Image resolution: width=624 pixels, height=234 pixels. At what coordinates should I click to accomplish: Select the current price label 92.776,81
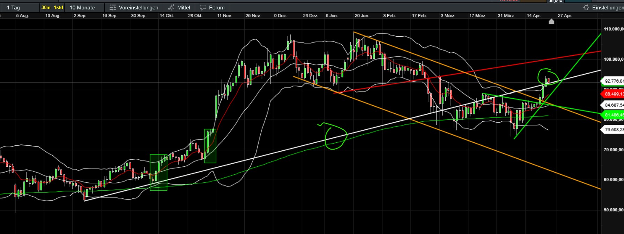point(612,81)
